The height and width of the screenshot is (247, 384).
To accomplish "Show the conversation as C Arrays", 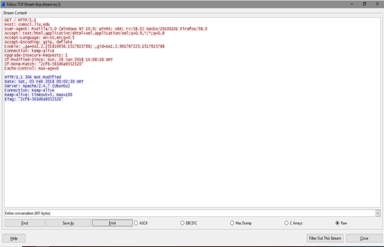I will coord(286,223).
